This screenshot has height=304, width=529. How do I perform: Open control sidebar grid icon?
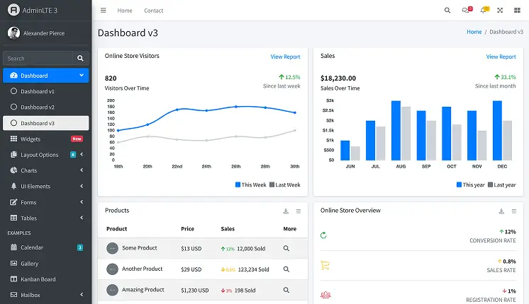coord(517,11)
